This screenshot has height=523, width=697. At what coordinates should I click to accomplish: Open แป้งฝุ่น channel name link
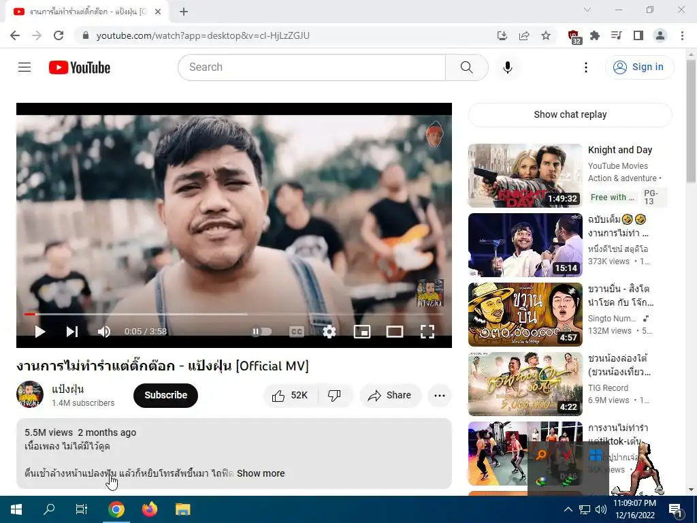click(68, 389)
